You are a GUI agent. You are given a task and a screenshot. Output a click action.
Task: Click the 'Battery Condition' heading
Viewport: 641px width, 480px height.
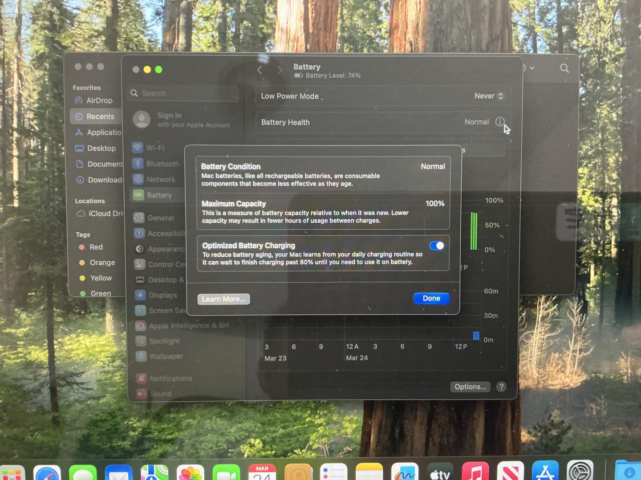(231, 166)
